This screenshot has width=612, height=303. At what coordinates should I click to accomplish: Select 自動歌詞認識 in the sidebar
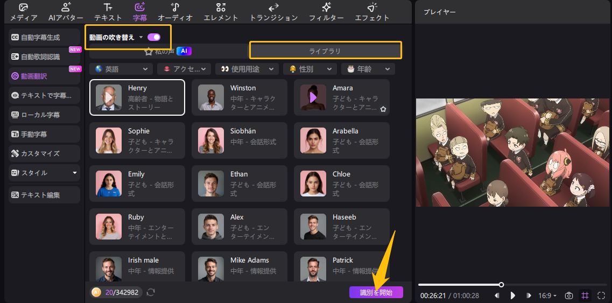click(x=44, y=57)
